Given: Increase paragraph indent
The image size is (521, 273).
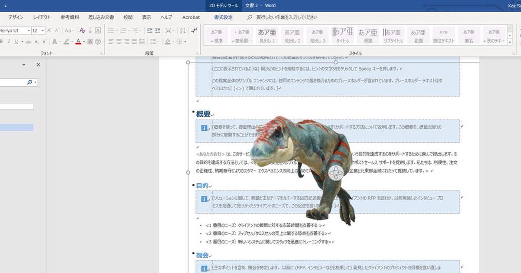Looking at the screenshot, I should (158, 30).
